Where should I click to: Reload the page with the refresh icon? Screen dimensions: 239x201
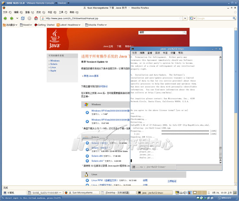point(23,18)
